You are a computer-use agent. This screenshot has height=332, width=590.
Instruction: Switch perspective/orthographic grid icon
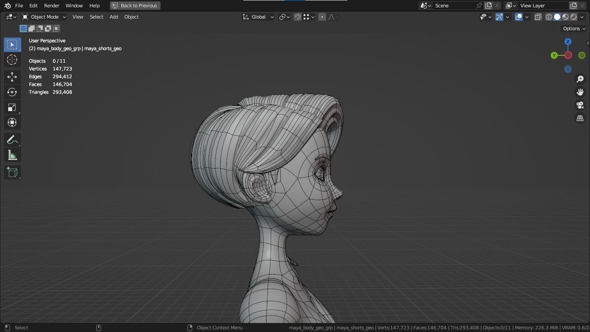(x=580, y=118)
